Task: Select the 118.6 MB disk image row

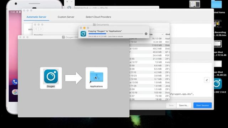Action: click(x=150, y=45)
